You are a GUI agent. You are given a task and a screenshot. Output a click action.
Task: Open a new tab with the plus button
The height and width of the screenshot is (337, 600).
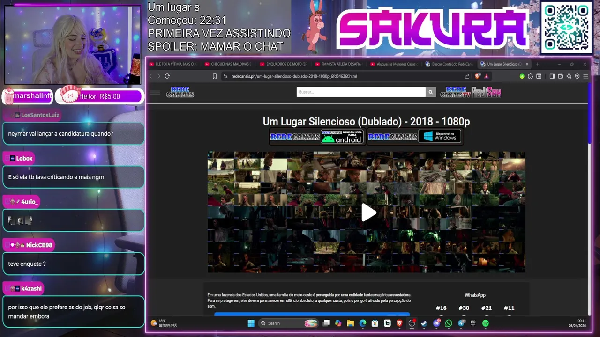coord(537,64)
